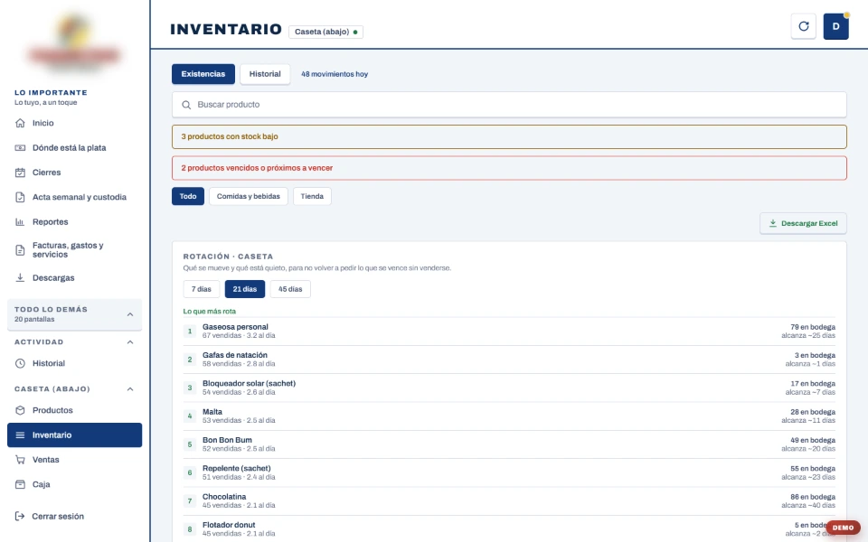Click the invoice icon beside Facturas, gastos y servicios

[20, 250]
